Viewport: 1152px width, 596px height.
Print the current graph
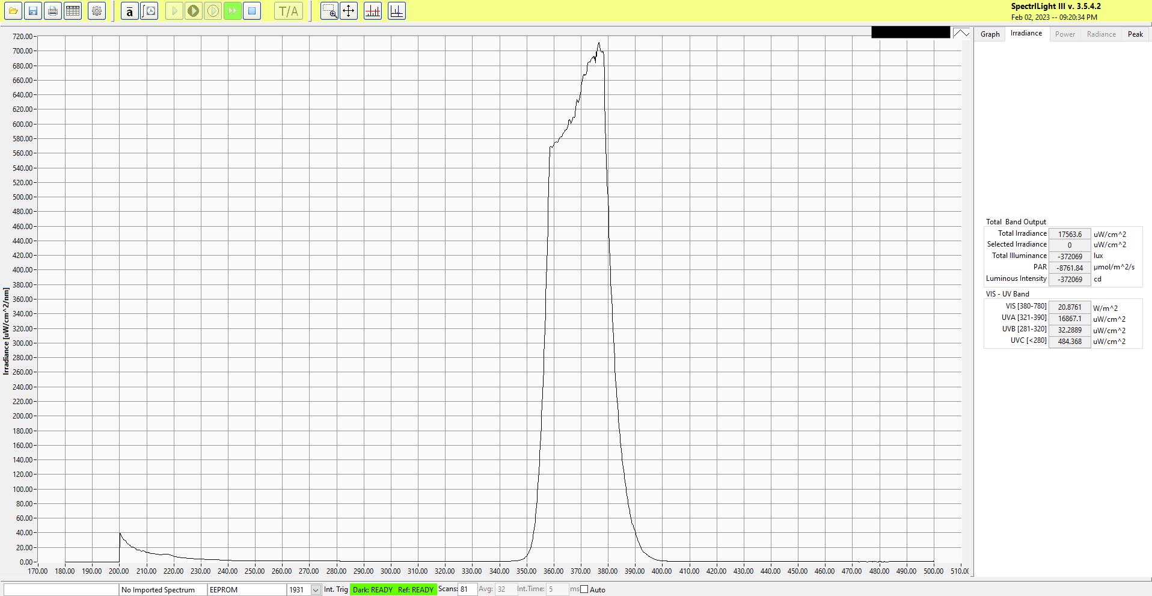pos(53,11)
